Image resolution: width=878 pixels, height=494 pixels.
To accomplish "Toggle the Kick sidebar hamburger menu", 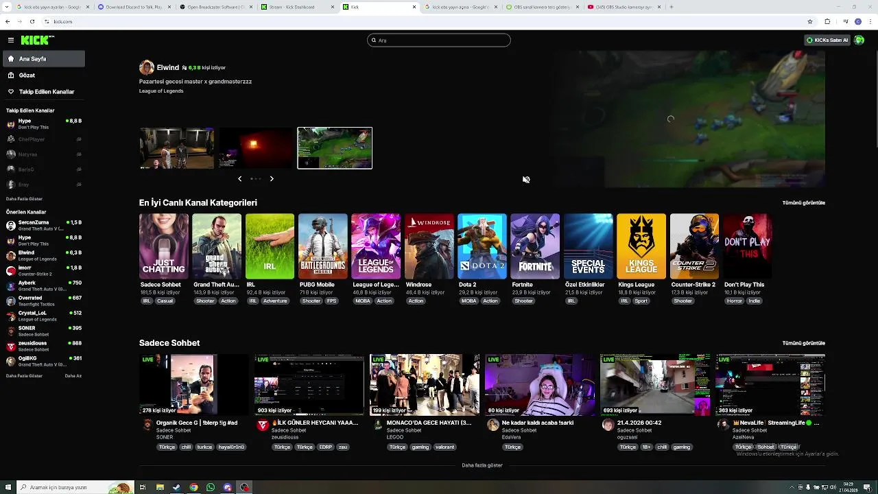I will coord(10,40).
